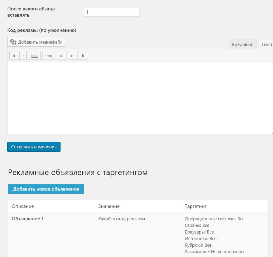
Task: Click 'После какого абзаца вставлять' label
Action: pos(31,12)
